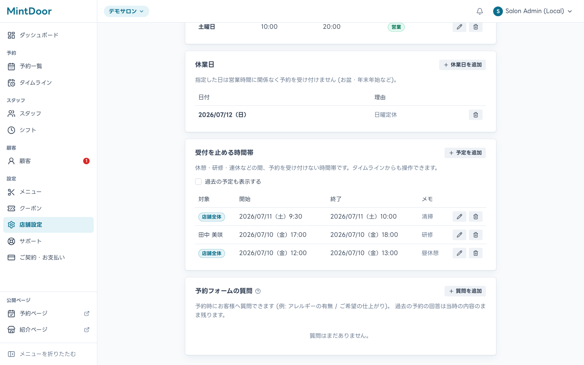Screen dimensions: 584x365
Task: Open the デモサロン salon selector dropdown
Action: [127, 11]
